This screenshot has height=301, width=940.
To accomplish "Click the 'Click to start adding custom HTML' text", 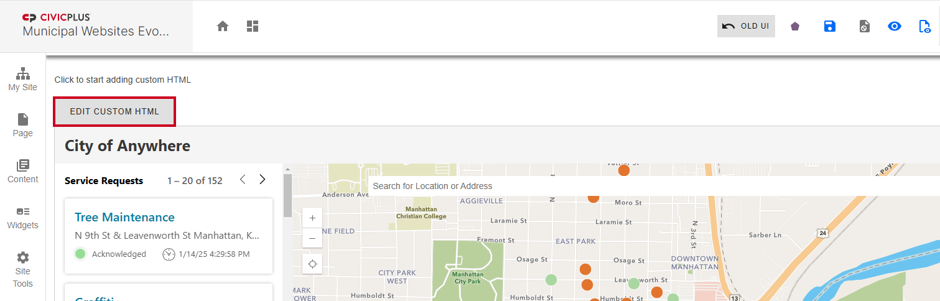I will (x=123, y=80).
